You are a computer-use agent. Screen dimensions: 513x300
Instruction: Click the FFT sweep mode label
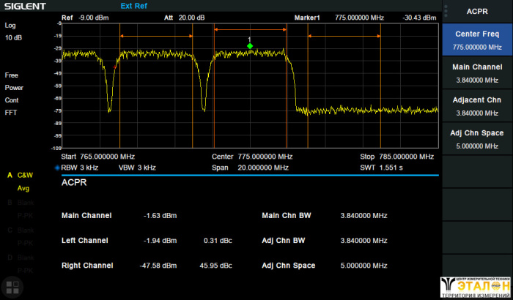click(11, 113)
